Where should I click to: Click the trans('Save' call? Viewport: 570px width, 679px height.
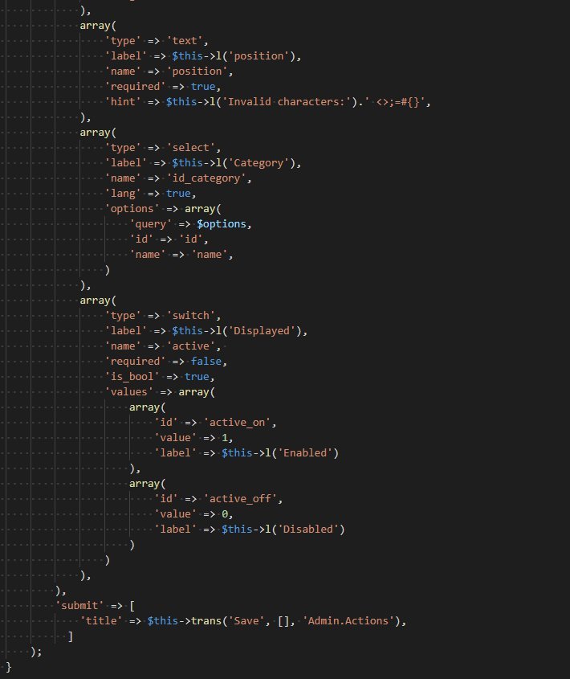click(228, 621)
